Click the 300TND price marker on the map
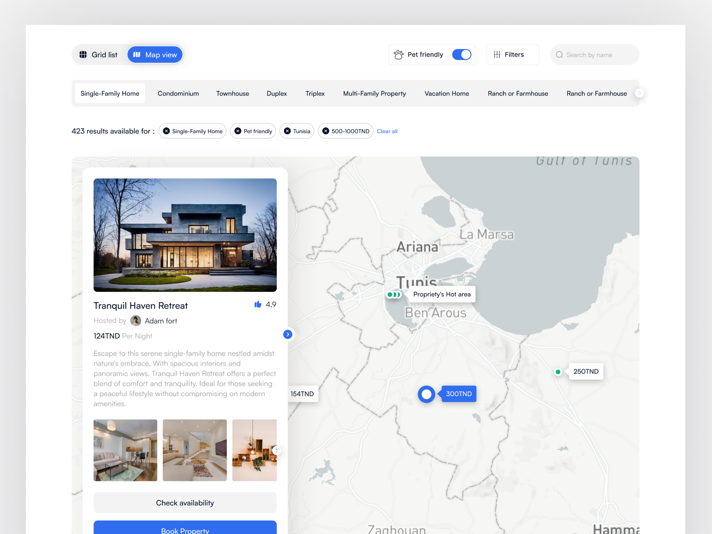712x534 pixels. 458,393
